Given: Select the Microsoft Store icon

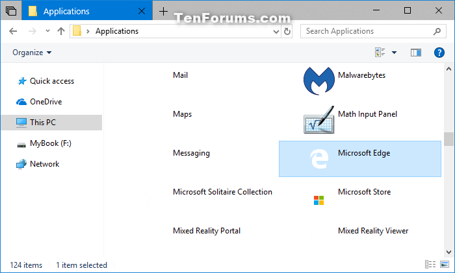Looking at the screenshot, I should pyautogui.click(x=318, y=200).
